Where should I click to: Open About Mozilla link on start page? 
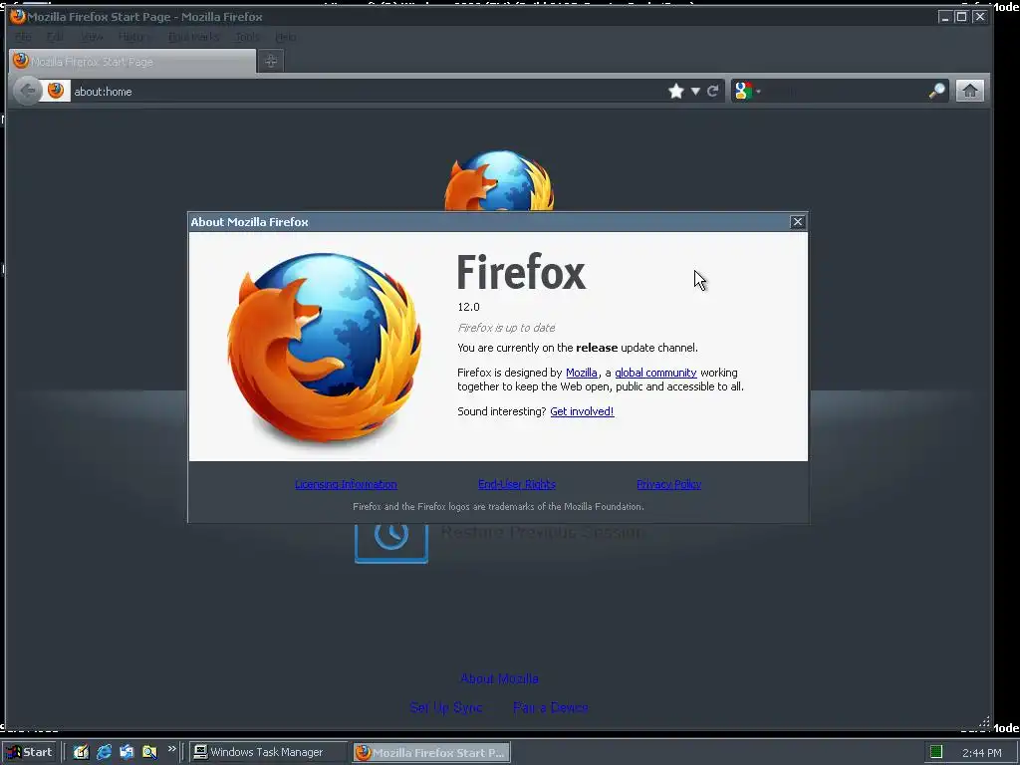tap(499, 678)
